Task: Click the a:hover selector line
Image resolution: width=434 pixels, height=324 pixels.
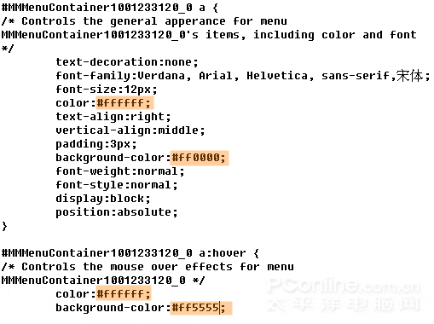Action: (x=130, y=253)
